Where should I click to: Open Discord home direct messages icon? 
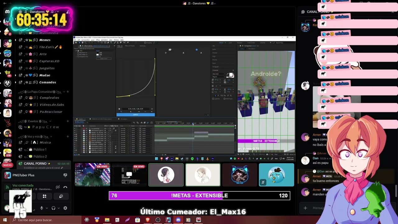[x=7, y=12]
